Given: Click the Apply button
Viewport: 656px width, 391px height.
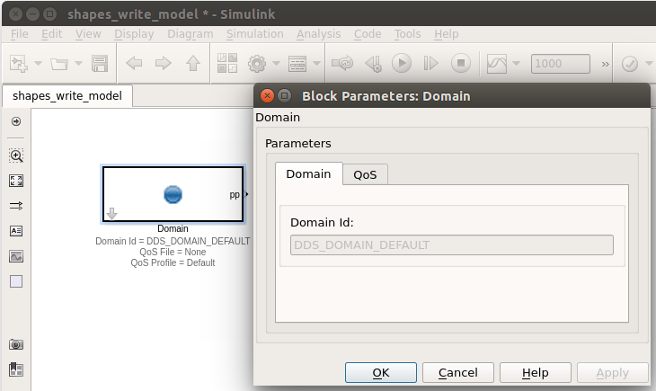Looking at the screenshot, I should 613,373.
